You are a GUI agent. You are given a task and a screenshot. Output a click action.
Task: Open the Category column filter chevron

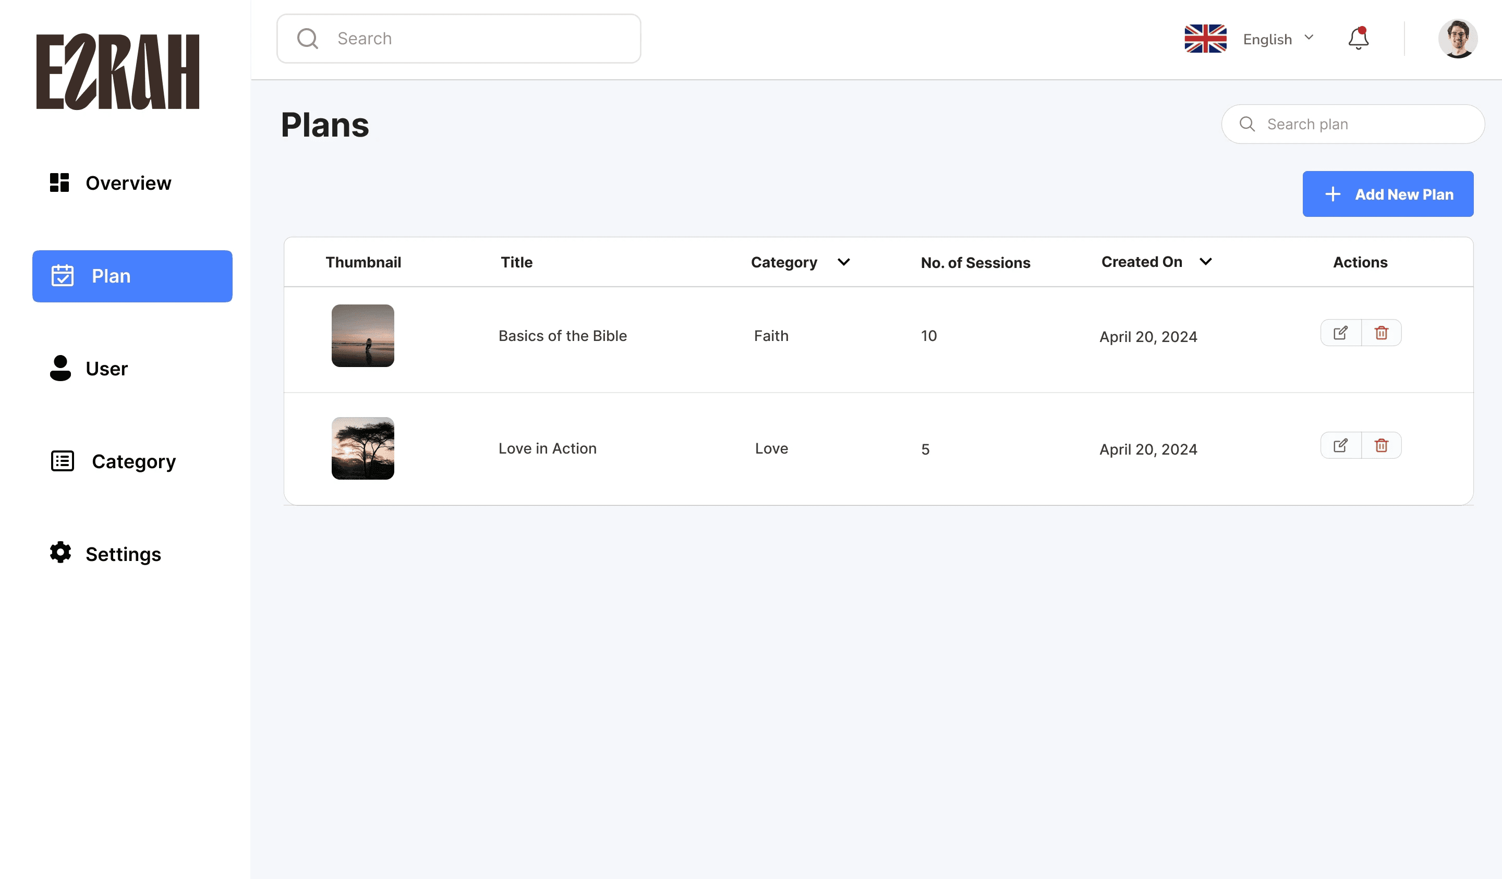click(843, 262)
